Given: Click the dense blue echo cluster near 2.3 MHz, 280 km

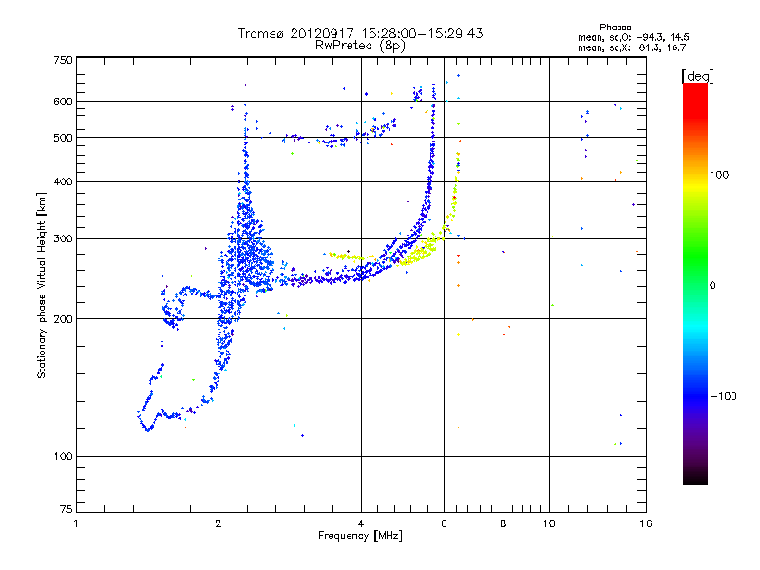Looking at the screenshot, I should [247, 252].
